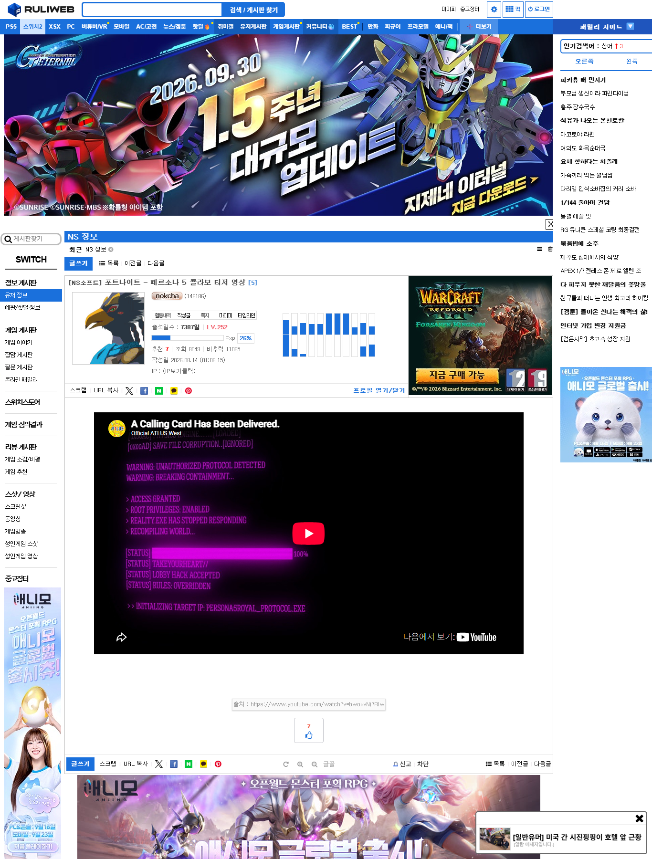Focus the board search field in sidebar
The width and height of the screenshot is (652, 859).
(31, 239)
